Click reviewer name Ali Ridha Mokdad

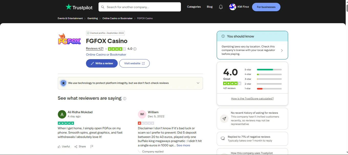tap(80, 112)
